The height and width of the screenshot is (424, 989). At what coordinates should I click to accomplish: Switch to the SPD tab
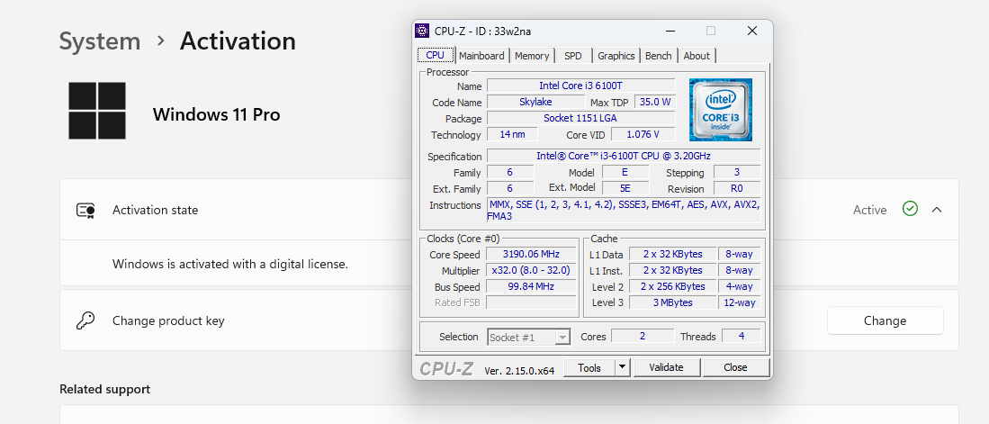(573, 56)
